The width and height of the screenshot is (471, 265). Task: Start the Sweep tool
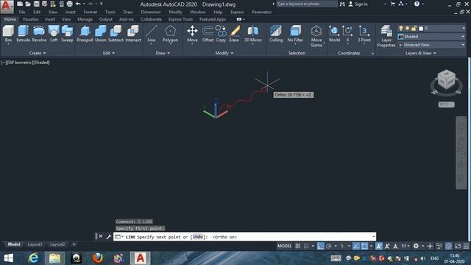(x=67, y=34)
